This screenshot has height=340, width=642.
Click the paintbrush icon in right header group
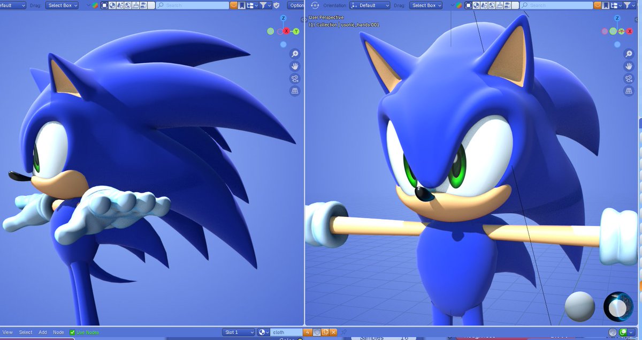(500, 5)
